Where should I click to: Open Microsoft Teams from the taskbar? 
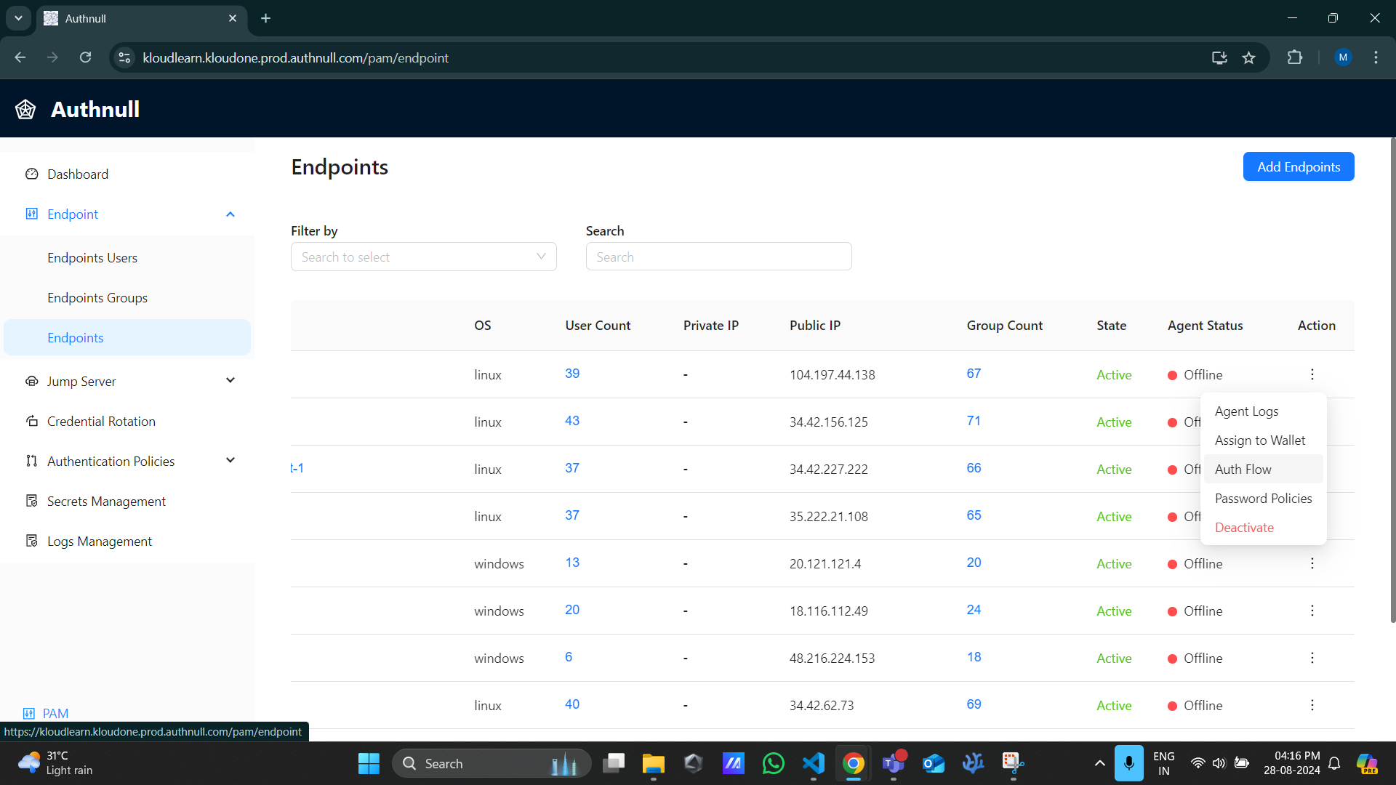[x=893, y=763]
